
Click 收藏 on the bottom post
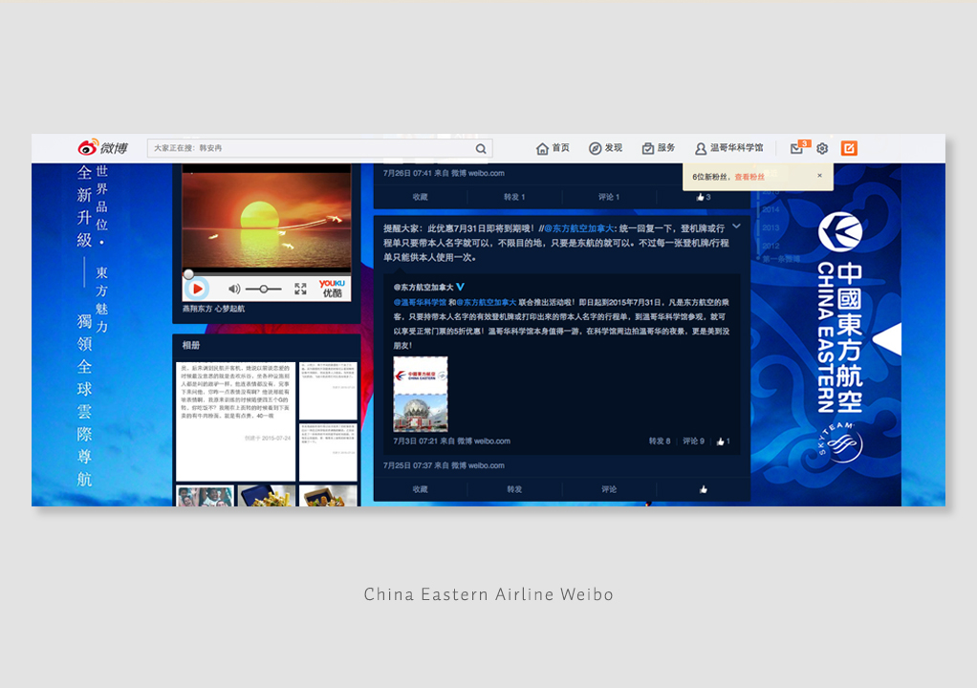click(420, 489)
